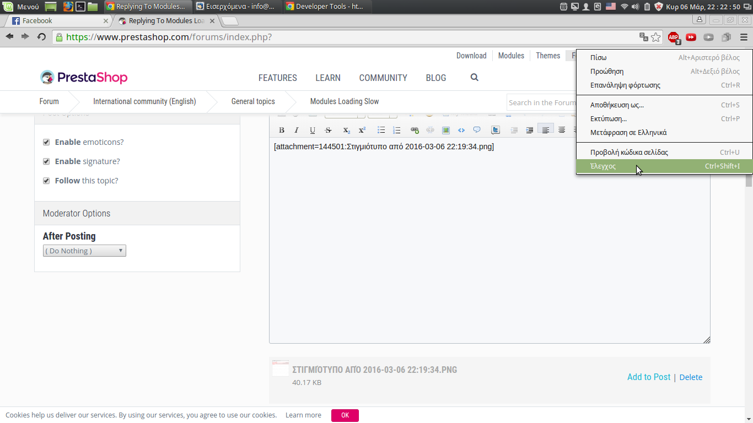Screen dimensions: 753x423
Task: Open the search magnifier in PrestaShop header
Action: 475,78
